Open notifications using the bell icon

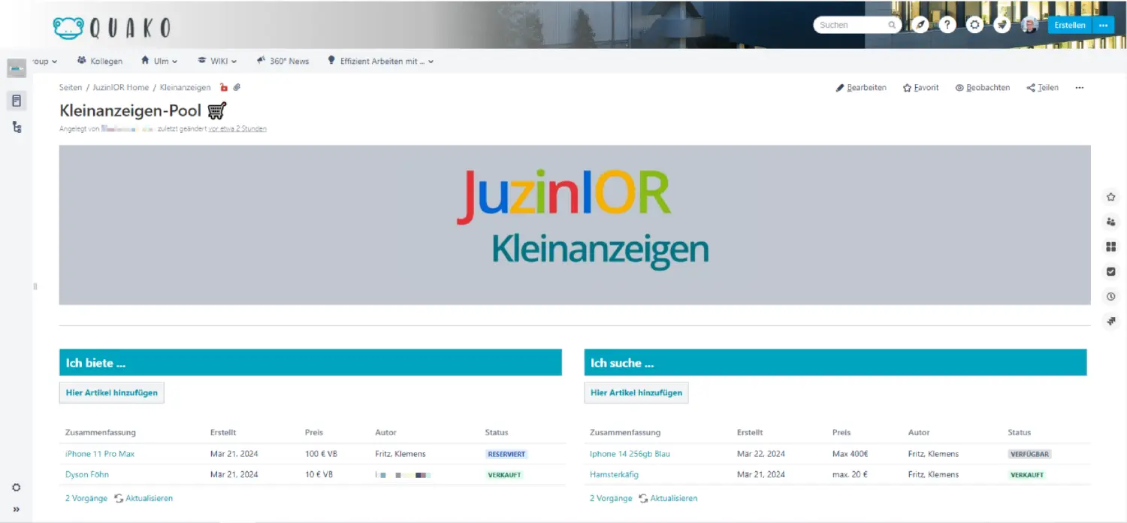pyautogui.click(x=1002, y=24)
